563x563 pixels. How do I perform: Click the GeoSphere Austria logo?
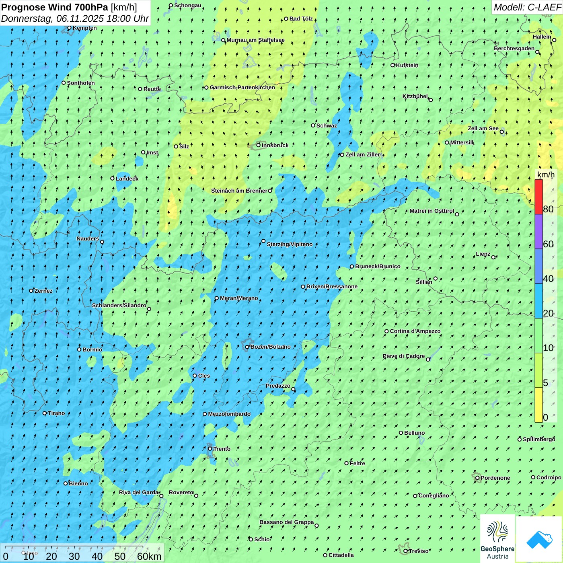click(497, 538)
